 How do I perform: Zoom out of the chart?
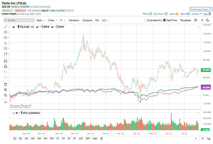(x=5, y=95)
